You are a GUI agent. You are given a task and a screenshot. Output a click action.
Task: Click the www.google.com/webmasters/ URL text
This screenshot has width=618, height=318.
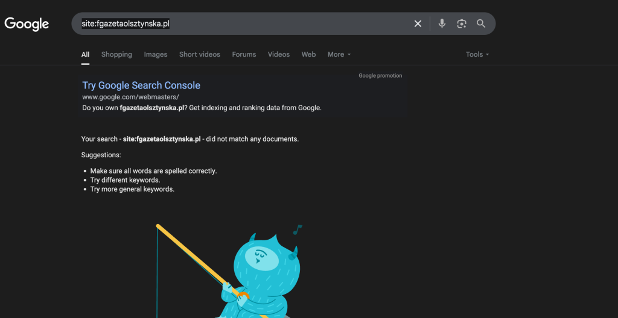tap(130, 97)
